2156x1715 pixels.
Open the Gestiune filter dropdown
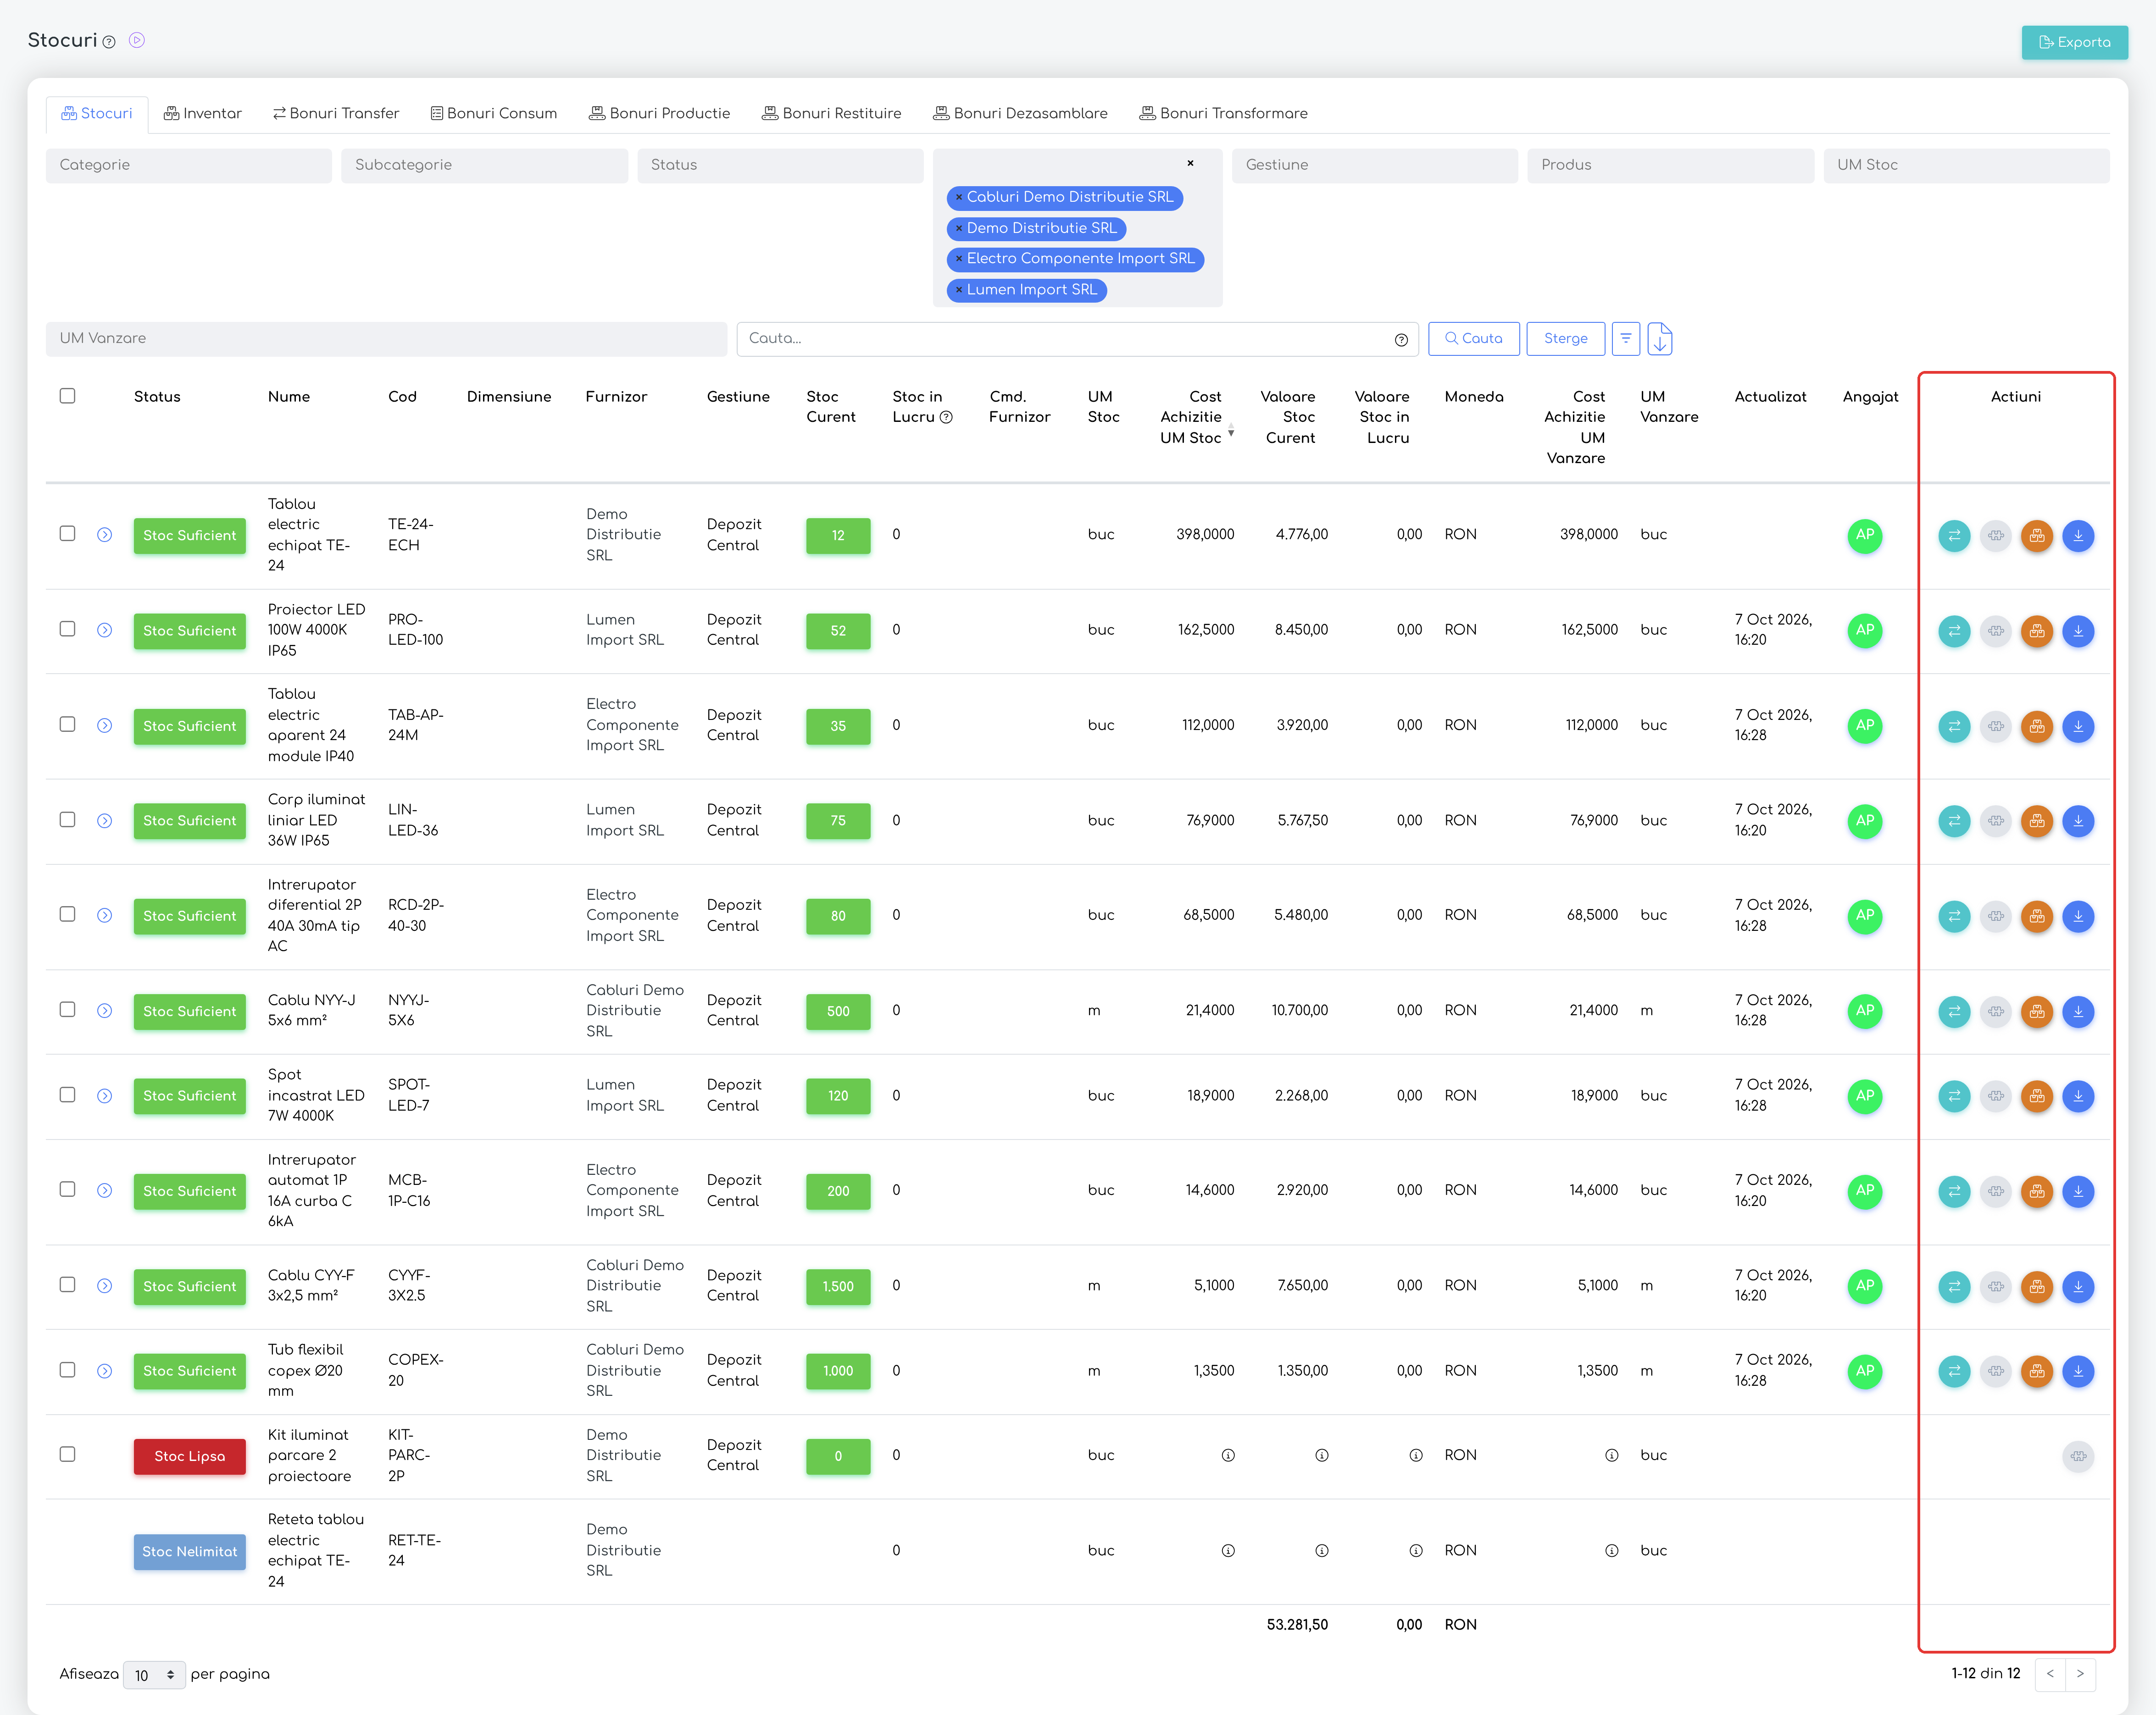click(1374, 166)
